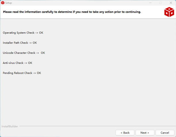Click the red cube logo in header

[169, 12]
